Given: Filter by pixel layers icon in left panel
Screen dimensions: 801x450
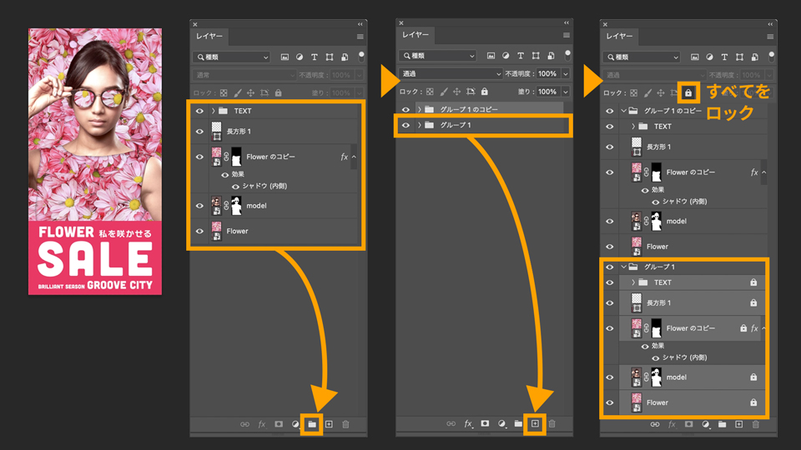Looking at the screenshot, I should coord(285,57).
